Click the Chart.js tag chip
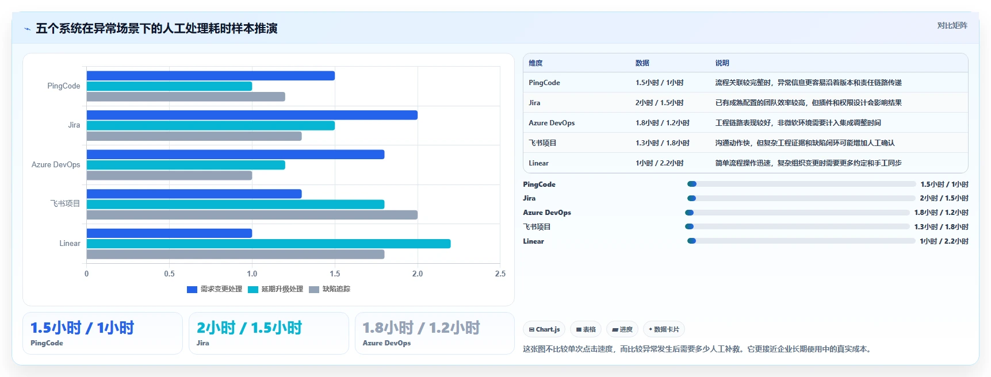This screenshot has width=991, height=377. coord(544,329)
